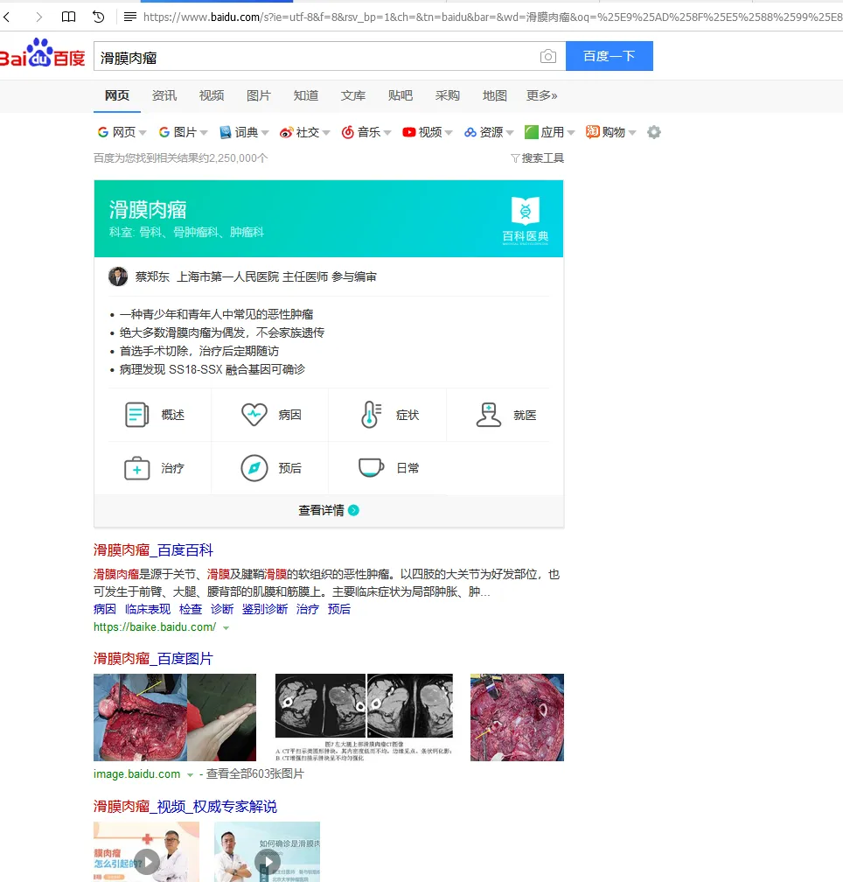Open the CT scan image thumbnail
The width and height of the screenshot is (843, 882).
pyautogui.click(x=364, y=717)
